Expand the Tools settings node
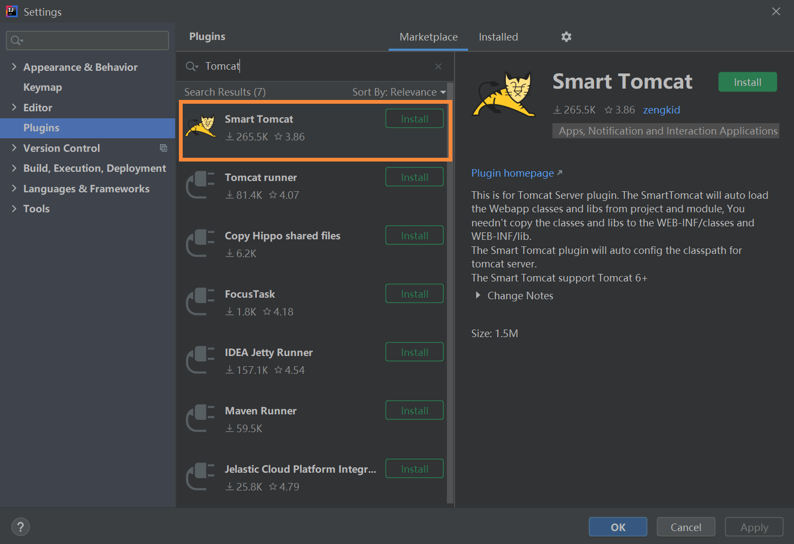This screenshot has width=794, height=544. pyautogui.click(x=14, y=209)
